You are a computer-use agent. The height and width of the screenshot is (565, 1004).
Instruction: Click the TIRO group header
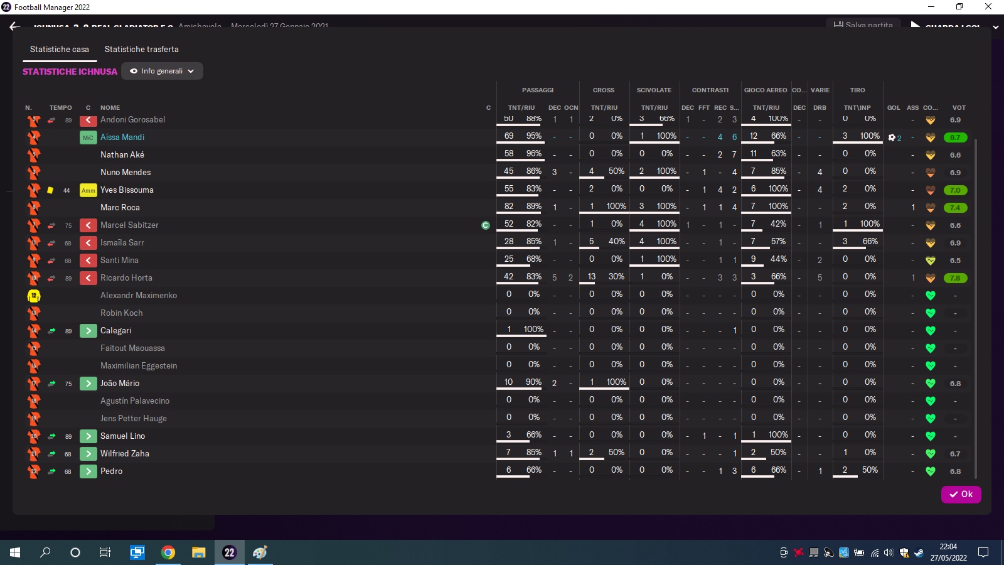[x=857, y=90]
